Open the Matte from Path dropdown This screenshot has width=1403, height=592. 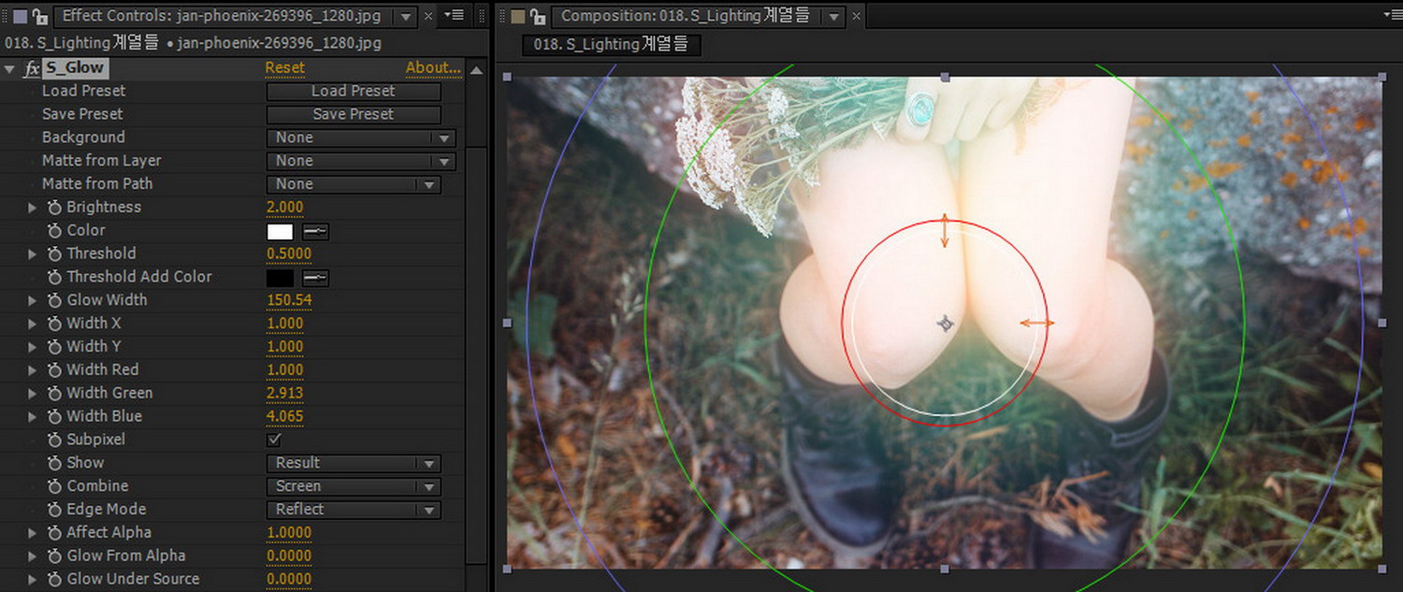click(354, 184)
